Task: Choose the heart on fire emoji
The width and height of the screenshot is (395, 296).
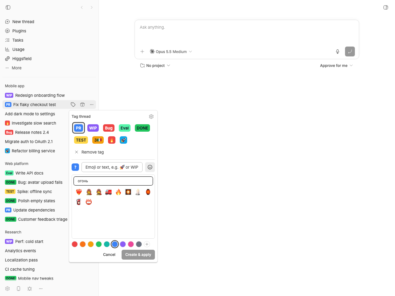Action: [79, 192]
